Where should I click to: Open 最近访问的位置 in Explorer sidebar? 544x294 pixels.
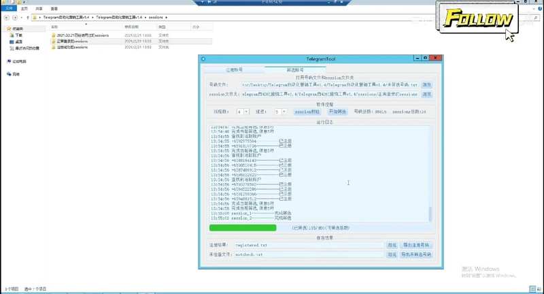[x=24, y=48]
